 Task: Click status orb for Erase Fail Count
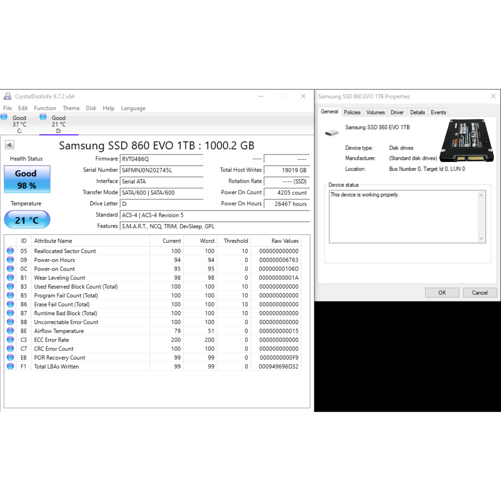[x=10, y=304]
